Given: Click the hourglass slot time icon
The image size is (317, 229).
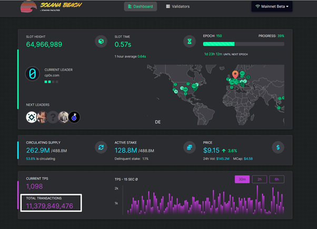Looking at the screenshot, I should [189, 41].
